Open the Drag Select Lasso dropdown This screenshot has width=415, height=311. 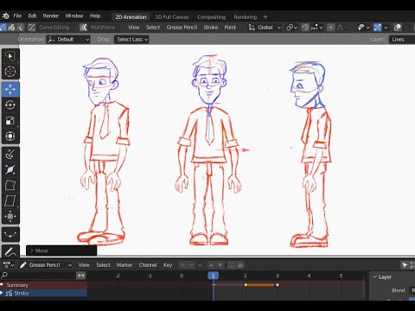pyautogui.click(x=131, y=40)
